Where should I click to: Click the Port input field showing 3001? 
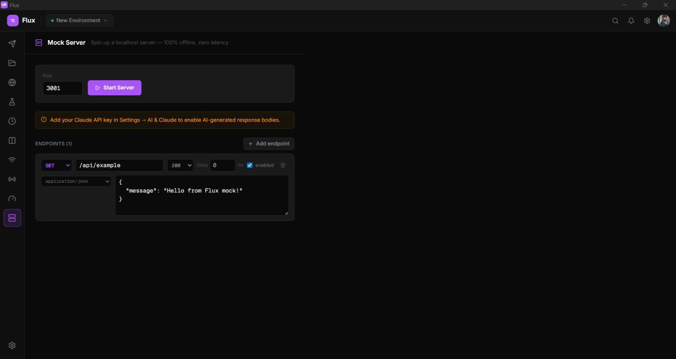[63, 88]
